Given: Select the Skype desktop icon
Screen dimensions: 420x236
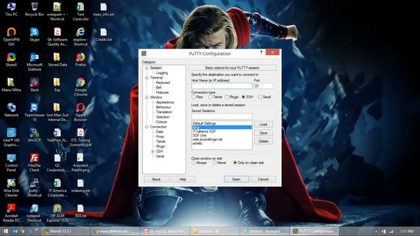Looking at the screenshot, I should pos(34,35).
